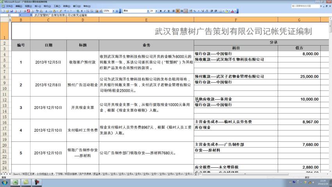Toggle Align Right

pos(182,11)
